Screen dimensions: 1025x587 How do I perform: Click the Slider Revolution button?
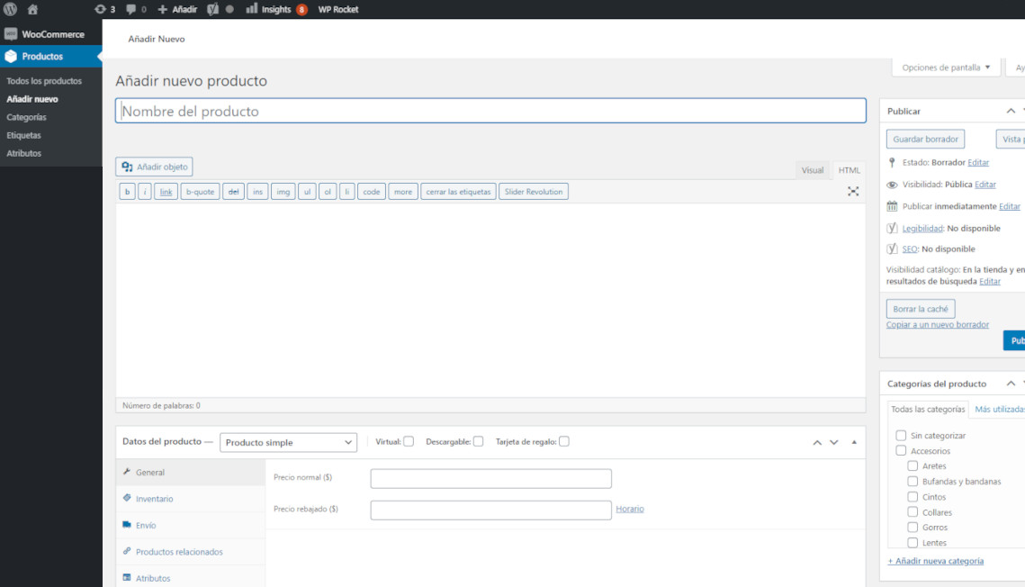534,192
